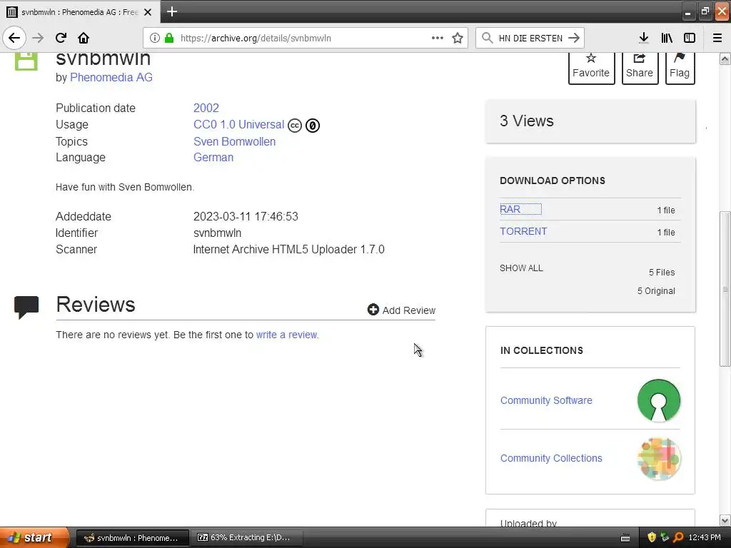Bookmark this page with the star icon
Screen dimensions: 731x548
point(458,38)
